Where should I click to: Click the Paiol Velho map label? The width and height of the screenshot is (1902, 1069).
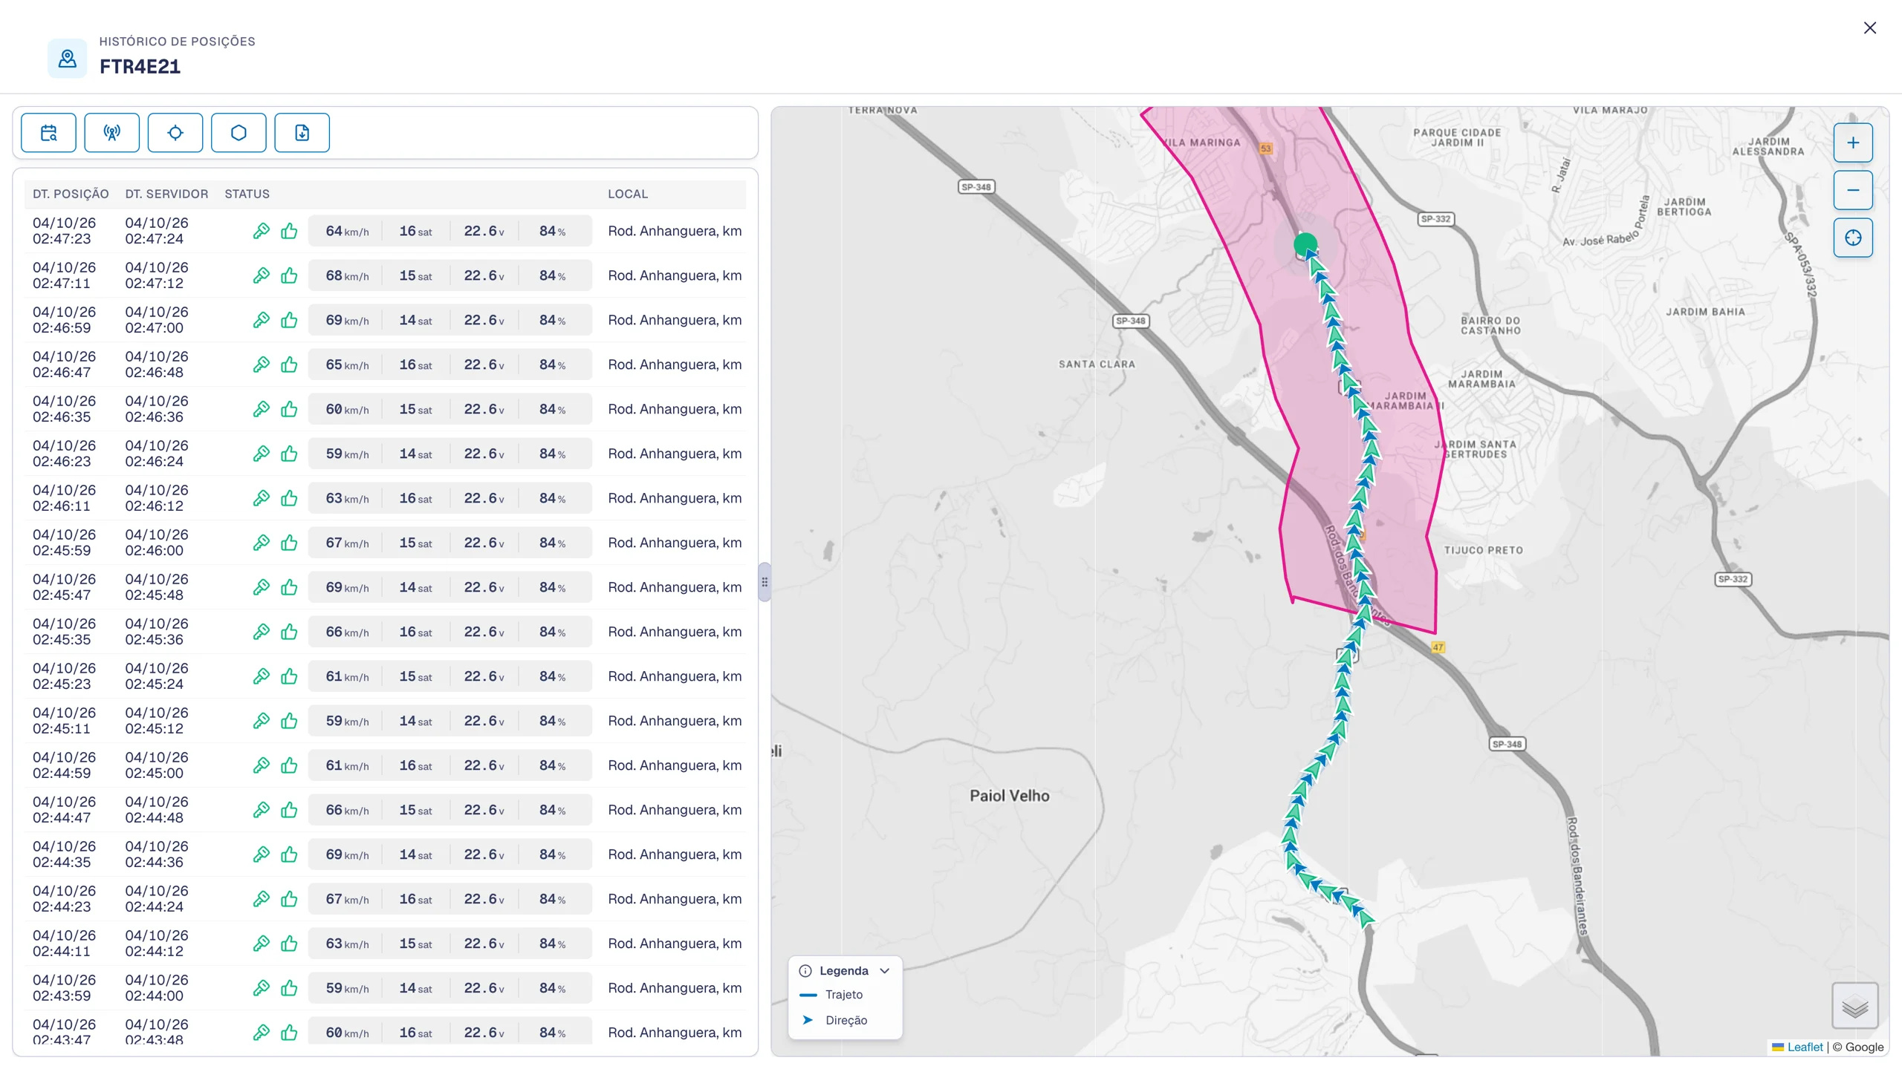coord(1009,796)
